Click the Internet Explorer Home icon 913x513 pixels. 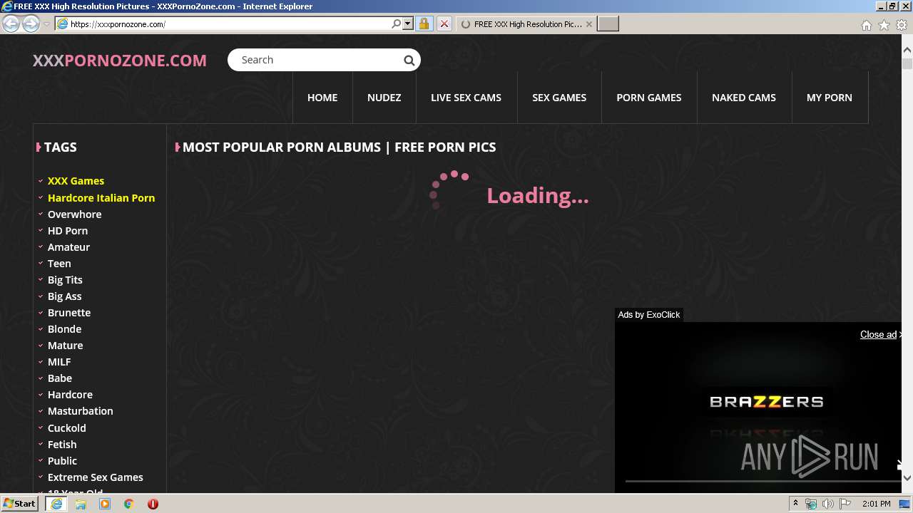[x=866, y=25]
